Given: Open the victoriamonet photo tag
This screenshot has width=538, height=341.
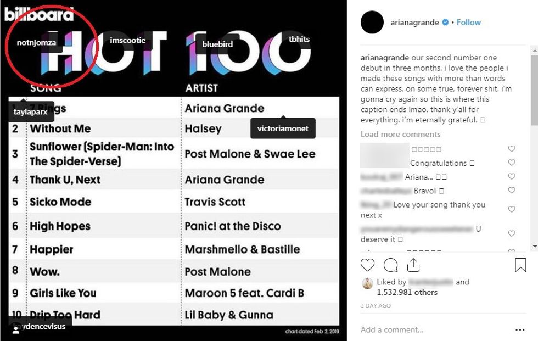Looking at the screenshot, I should pos(283,129).
